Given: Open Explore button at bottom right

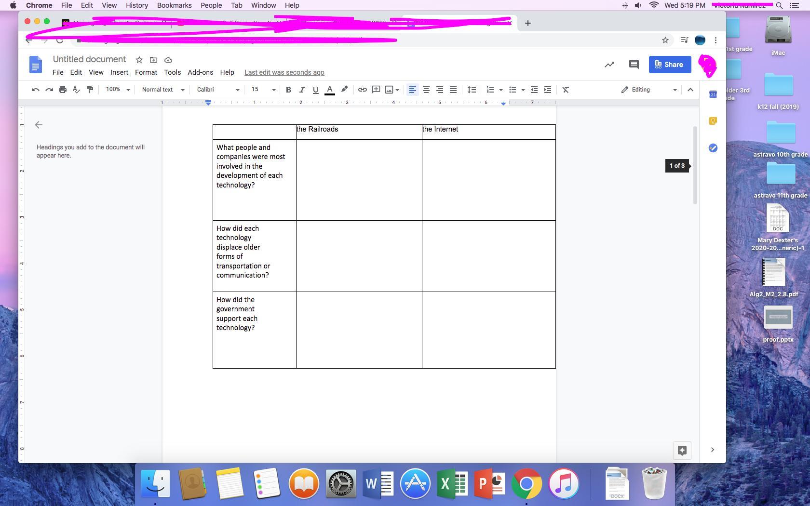Looking at the screenshot, I should (682, 450).
